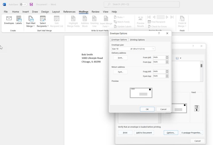Click the Search box in title bar
This screenshot has width=213, height=145.
click(x=142, y=4)
